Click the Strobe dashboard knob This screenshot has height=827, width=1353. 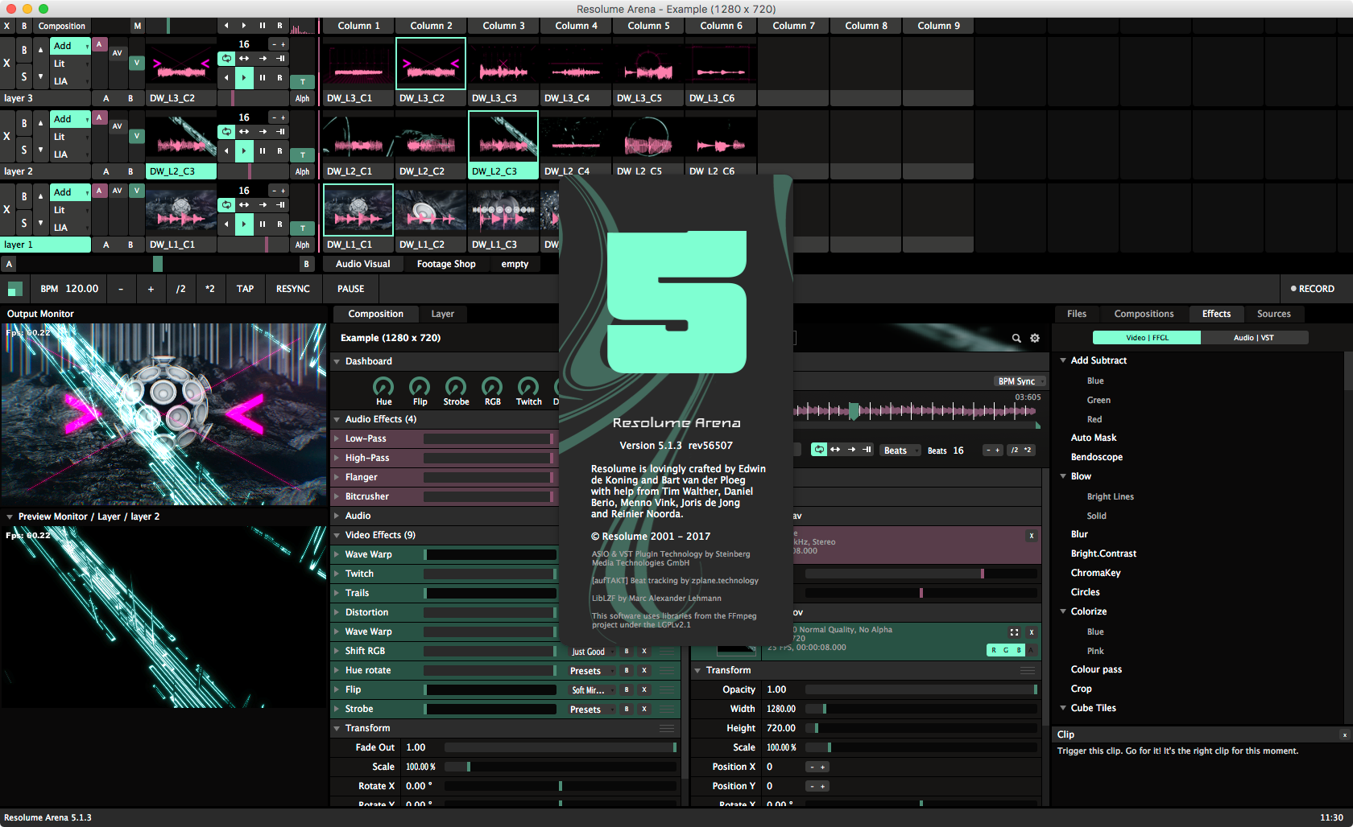(456, 387)
